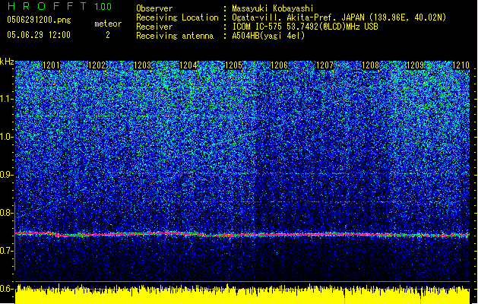Click the 0.8 kHz axis label
Image resolution: width=478 pixels, height=304 pixels.
[7, 213]
